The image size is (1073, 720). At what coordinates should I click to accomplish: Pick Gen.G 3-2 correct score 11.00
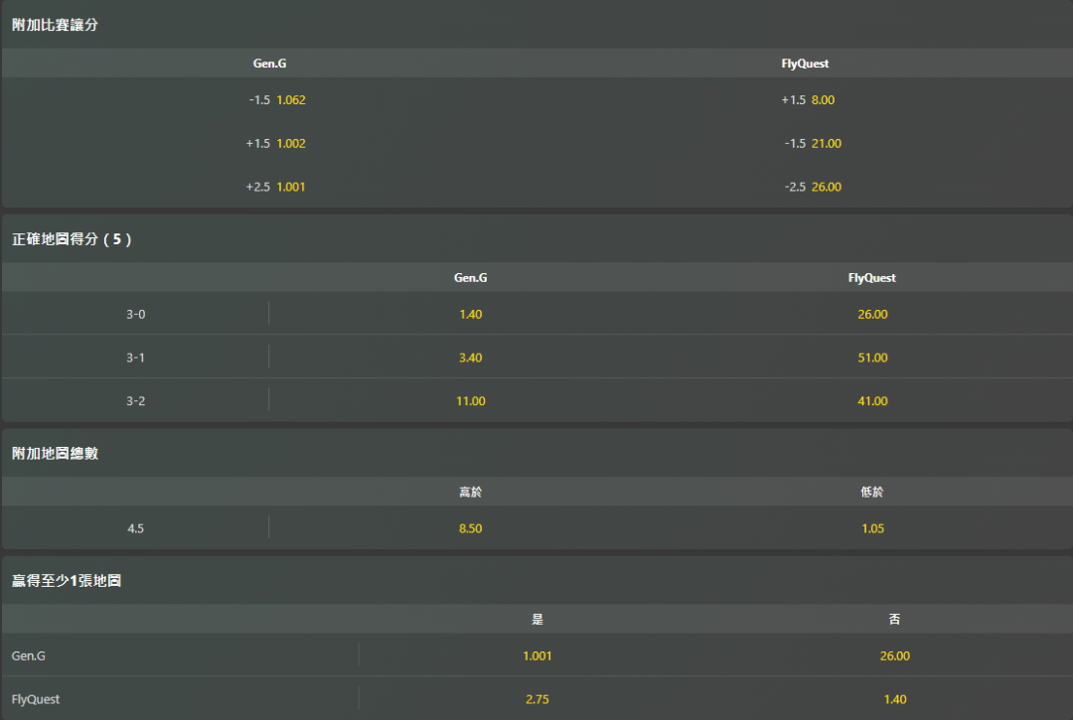click(470, 402)
